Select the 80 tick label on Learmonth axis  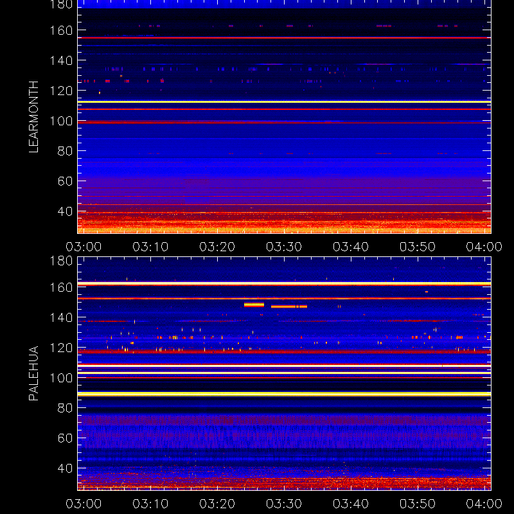[x=65, y=151]
